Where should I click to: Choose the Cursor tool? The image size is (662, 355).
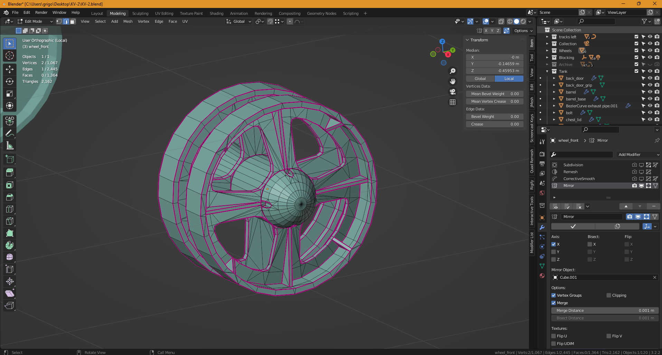[10, 56]
